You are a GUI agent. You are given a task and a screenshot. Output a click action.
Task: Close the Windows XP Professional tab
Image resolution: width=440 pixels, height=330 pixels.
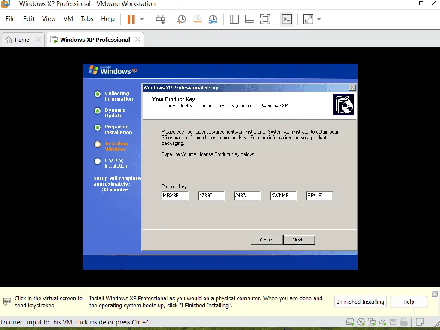click(137, 40)
